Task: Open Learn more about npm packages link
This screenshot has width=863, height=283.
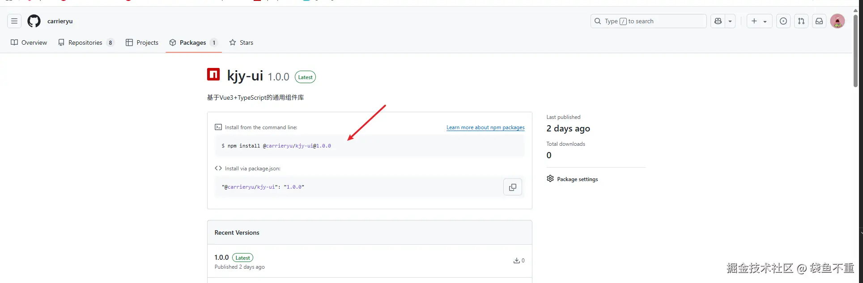Action: point(485,127)
